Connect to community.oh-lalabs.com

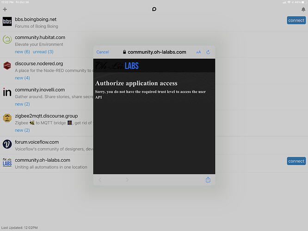[x=296, y=161]
